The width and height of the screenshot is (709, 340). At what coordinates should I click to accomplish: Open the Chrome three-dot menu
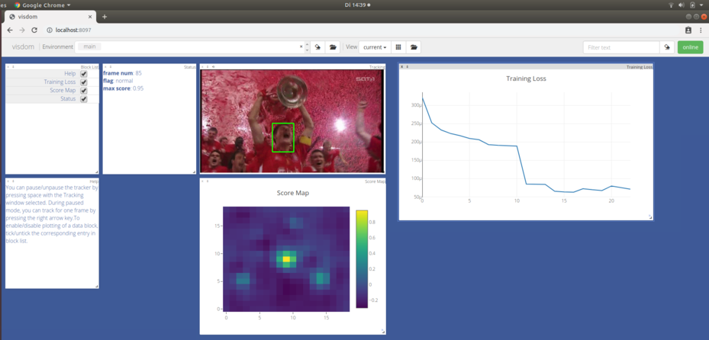click(x=701, y=30)
